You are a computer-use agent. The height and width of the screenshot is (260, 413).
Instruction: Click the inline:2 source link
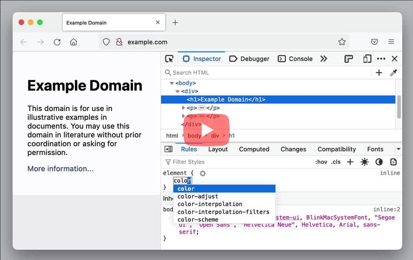pyautogui.click(x=387, y=210)
